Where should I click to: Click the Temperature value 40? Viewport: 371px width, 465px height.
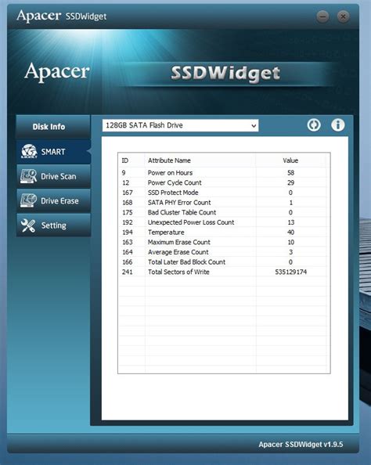[x=290, y=232]
